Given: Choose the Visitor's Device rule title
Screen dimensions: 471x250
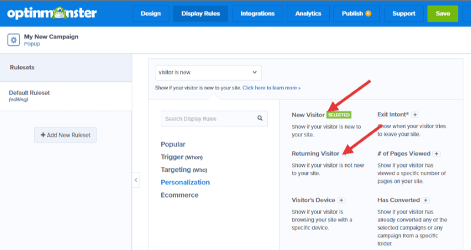Looking at the screenshot, I should click(x=313, y=200).
